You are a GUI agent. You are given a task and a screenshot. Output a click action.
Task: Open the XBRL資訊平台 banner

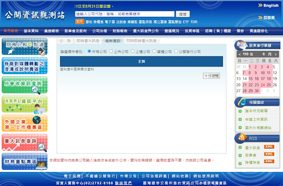point(25,104)
